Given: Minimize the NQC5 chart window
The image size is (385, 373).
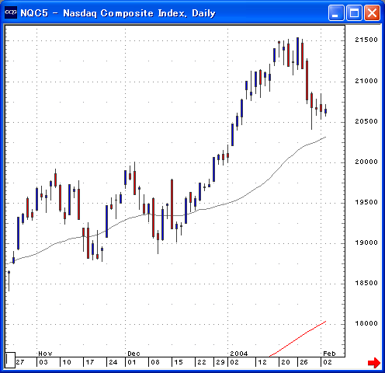Looking at the screenshot, I should coord(336,12).
